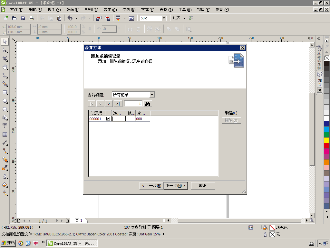Activate the Pan hand tool
Image resolution: width=330 pixels, height=248 pixels.
click(5, 67)
